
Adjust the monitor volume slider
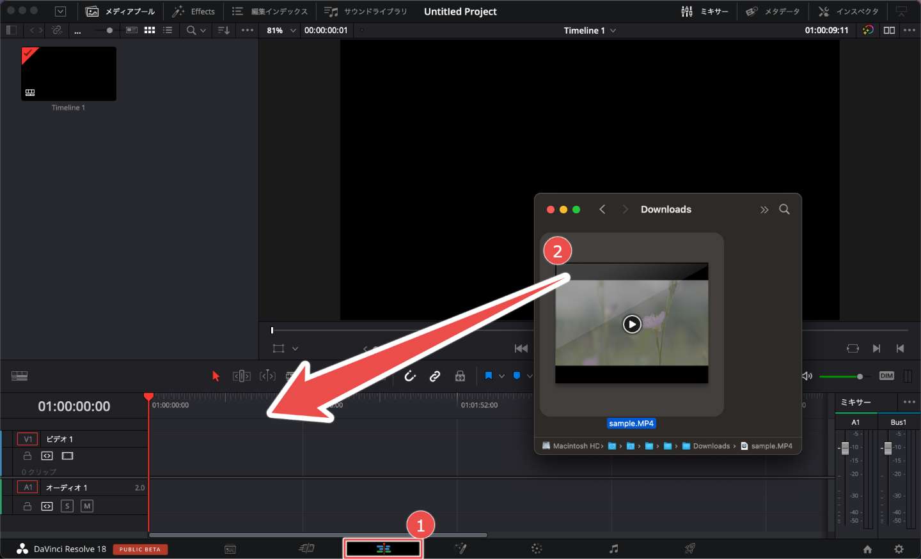[x=844, y=376]
